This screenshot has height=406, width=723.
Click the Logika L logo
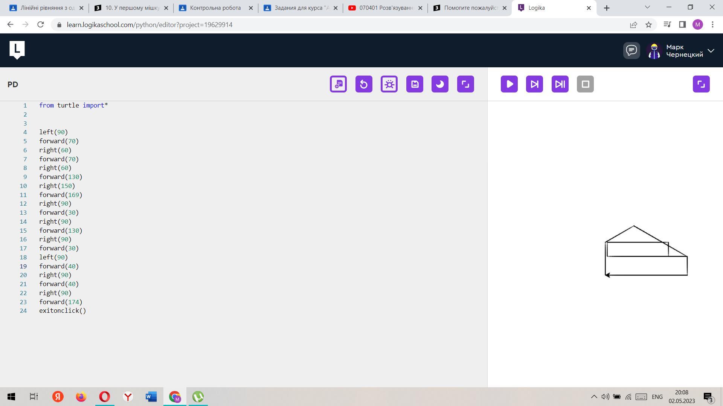(x=17, y=50)
